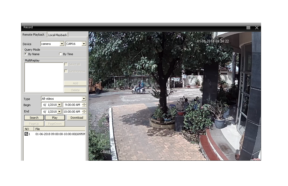
Task: Switch to the Local Playback tab
Action: point(58,35)
